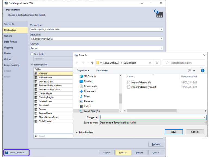
Task: Open the Connection dropdown
Action: point(161,29)
